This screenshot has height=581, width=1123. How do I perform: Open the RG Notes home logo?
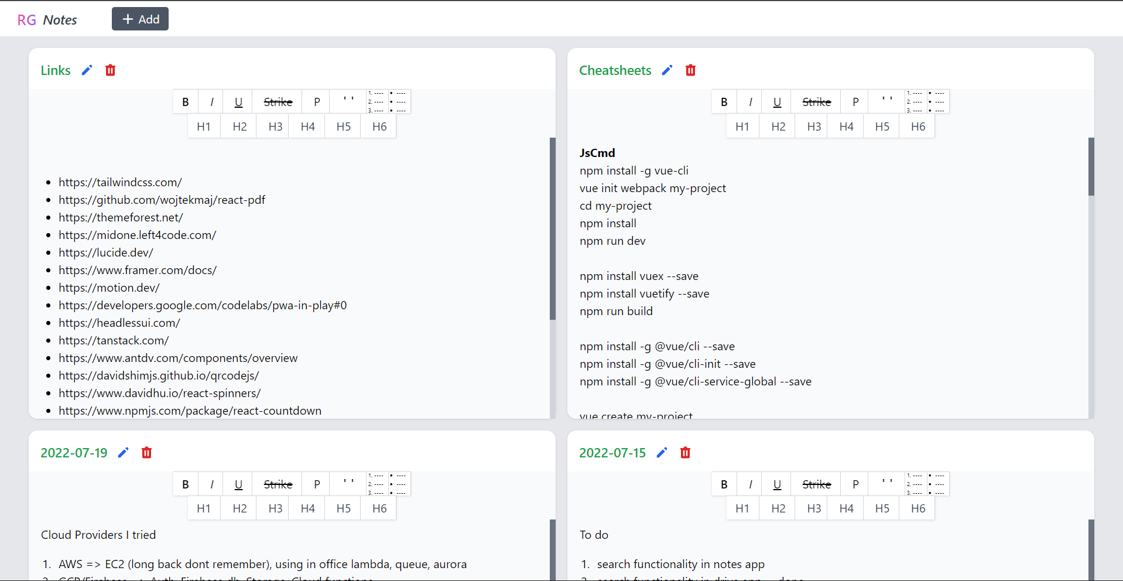(47, 20)
